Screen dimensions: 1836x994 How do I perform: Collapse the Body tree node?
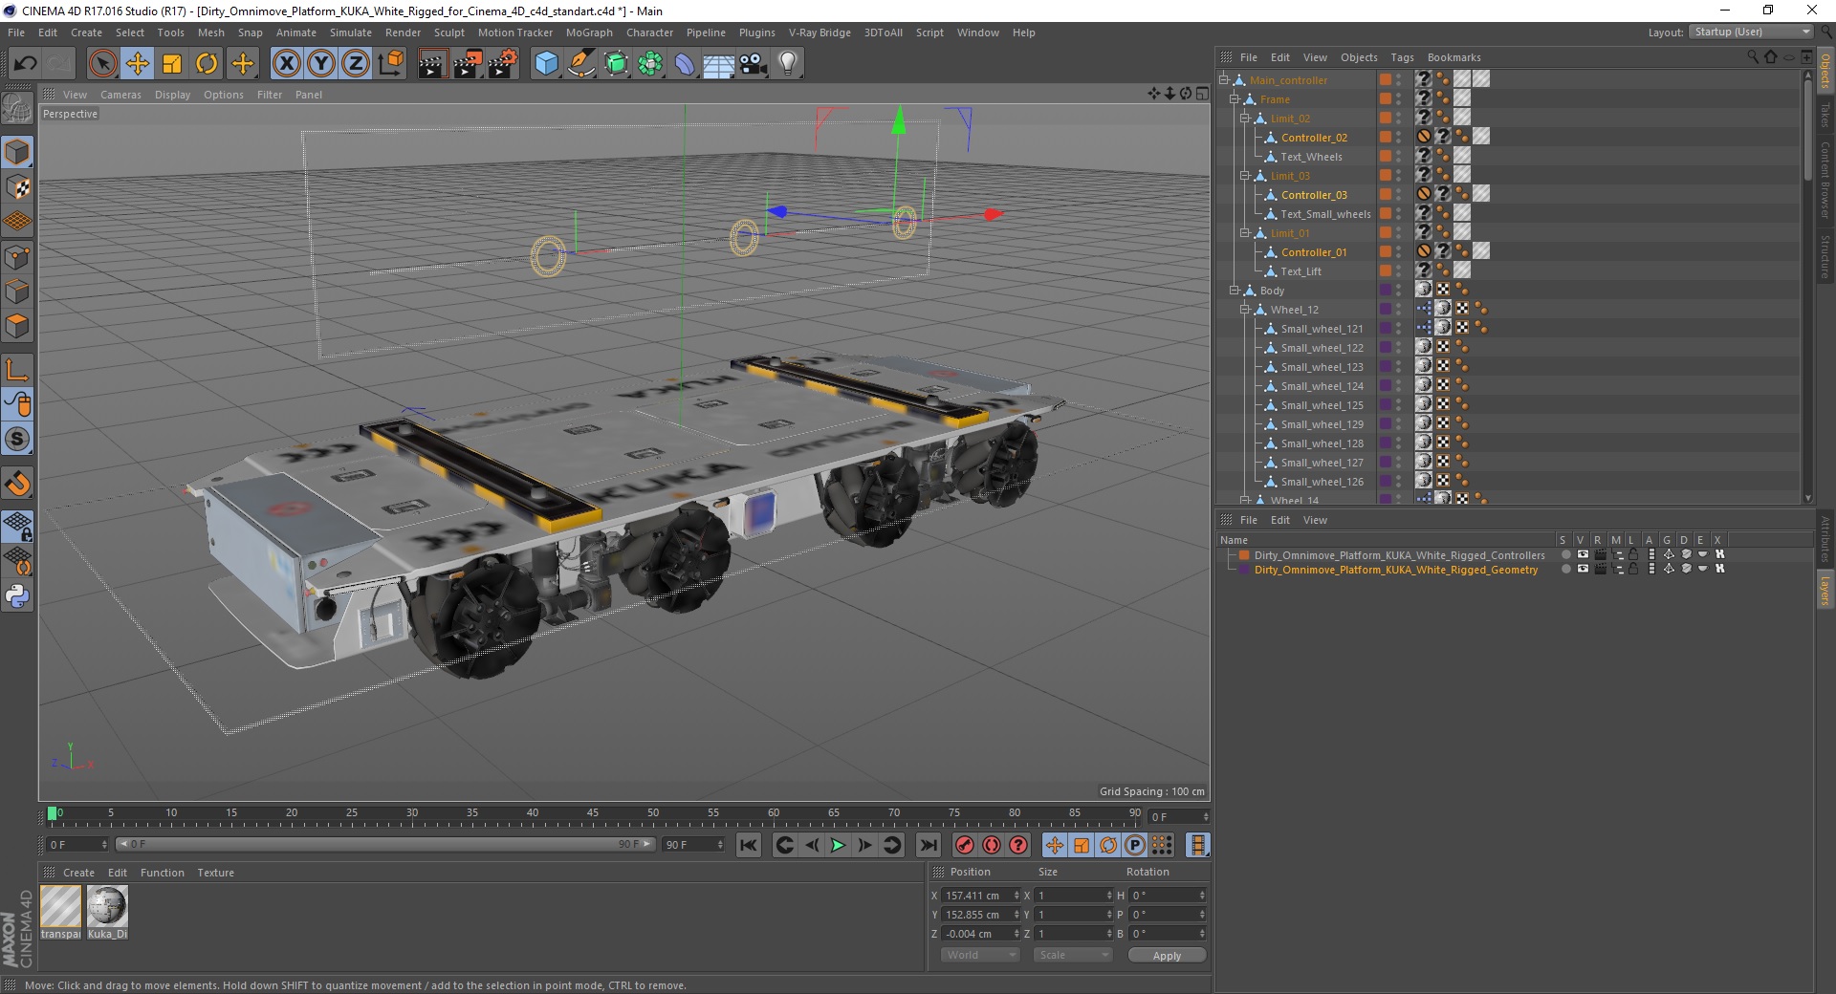click(1235, 291)
